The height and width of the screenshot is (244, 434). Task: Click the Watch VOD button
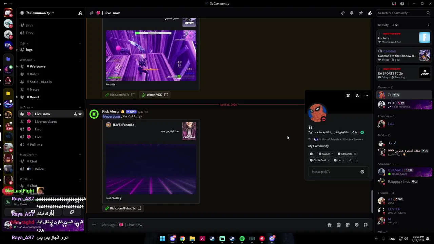(155, 95)
